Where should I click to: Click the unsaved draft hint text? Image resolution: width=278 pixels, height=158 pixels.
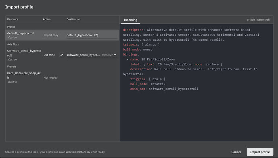point(55,152)
